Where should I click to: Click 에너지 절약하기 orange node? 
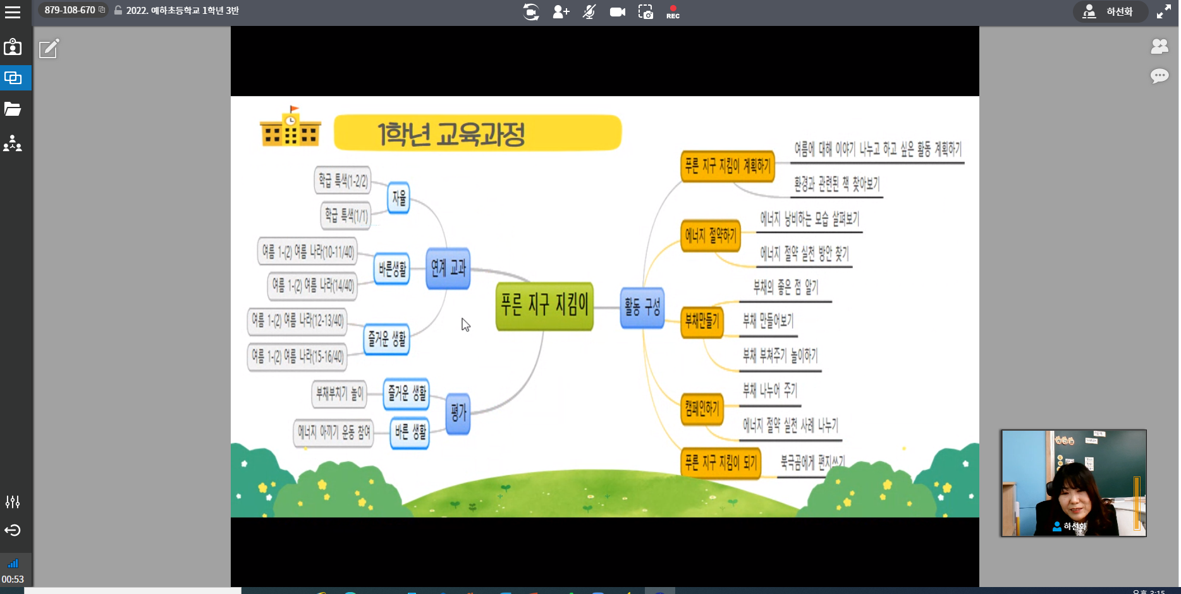coord(711,236)
